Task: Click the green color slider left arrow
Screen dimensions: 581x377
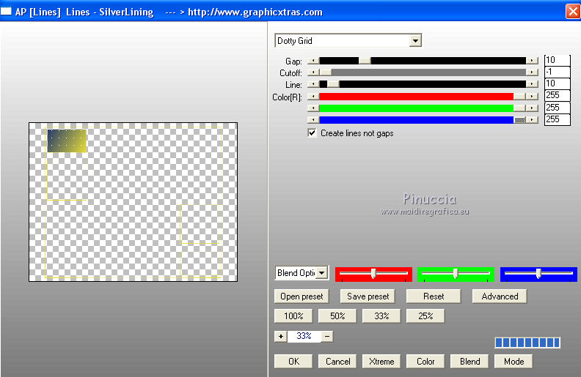Action: tap(313, 108)
